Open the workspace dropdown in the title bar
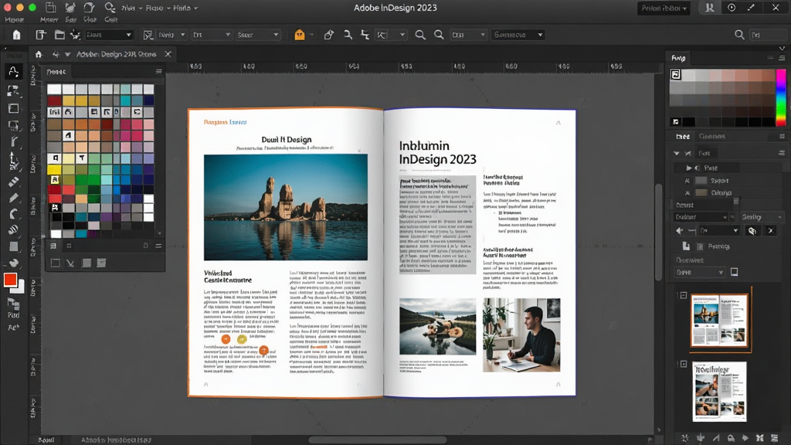Screen dimensions: 791x445 click(x=664, y=8)
